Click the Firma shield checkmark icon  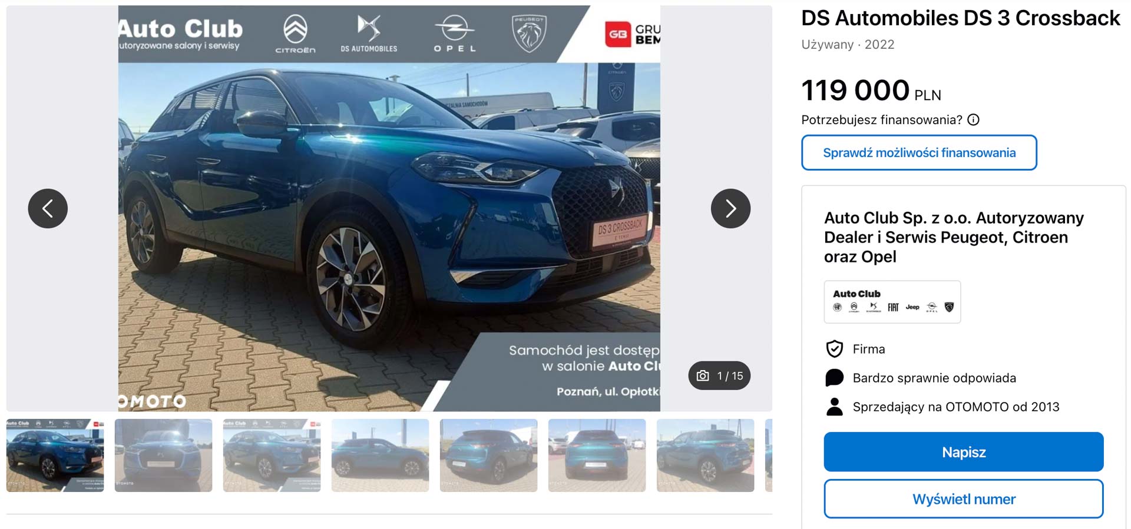tap(834, 349)
